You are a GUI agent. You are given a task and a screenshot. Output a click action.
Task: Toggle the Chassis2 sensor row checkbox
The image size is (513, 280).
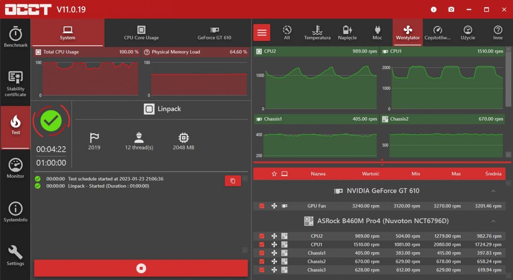pyautogui.click(x=262, y=261)
